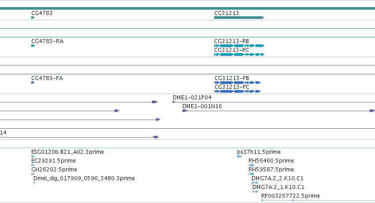This screenshot has height=203, width=375.
Task: Select the CG31213-RC transcript glyph
Action: click(x=239, y=54)
